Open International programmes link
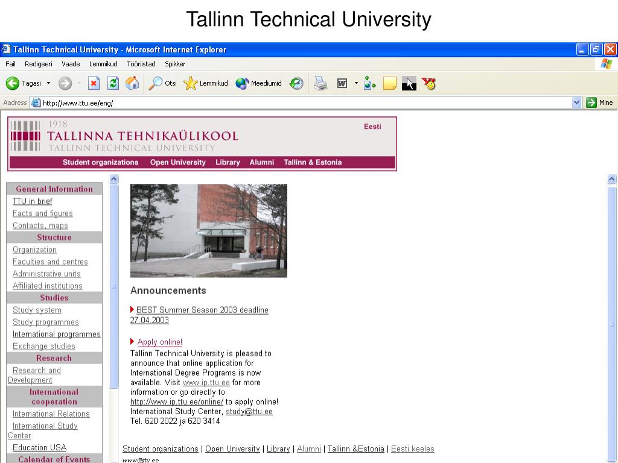 [56, 334]
